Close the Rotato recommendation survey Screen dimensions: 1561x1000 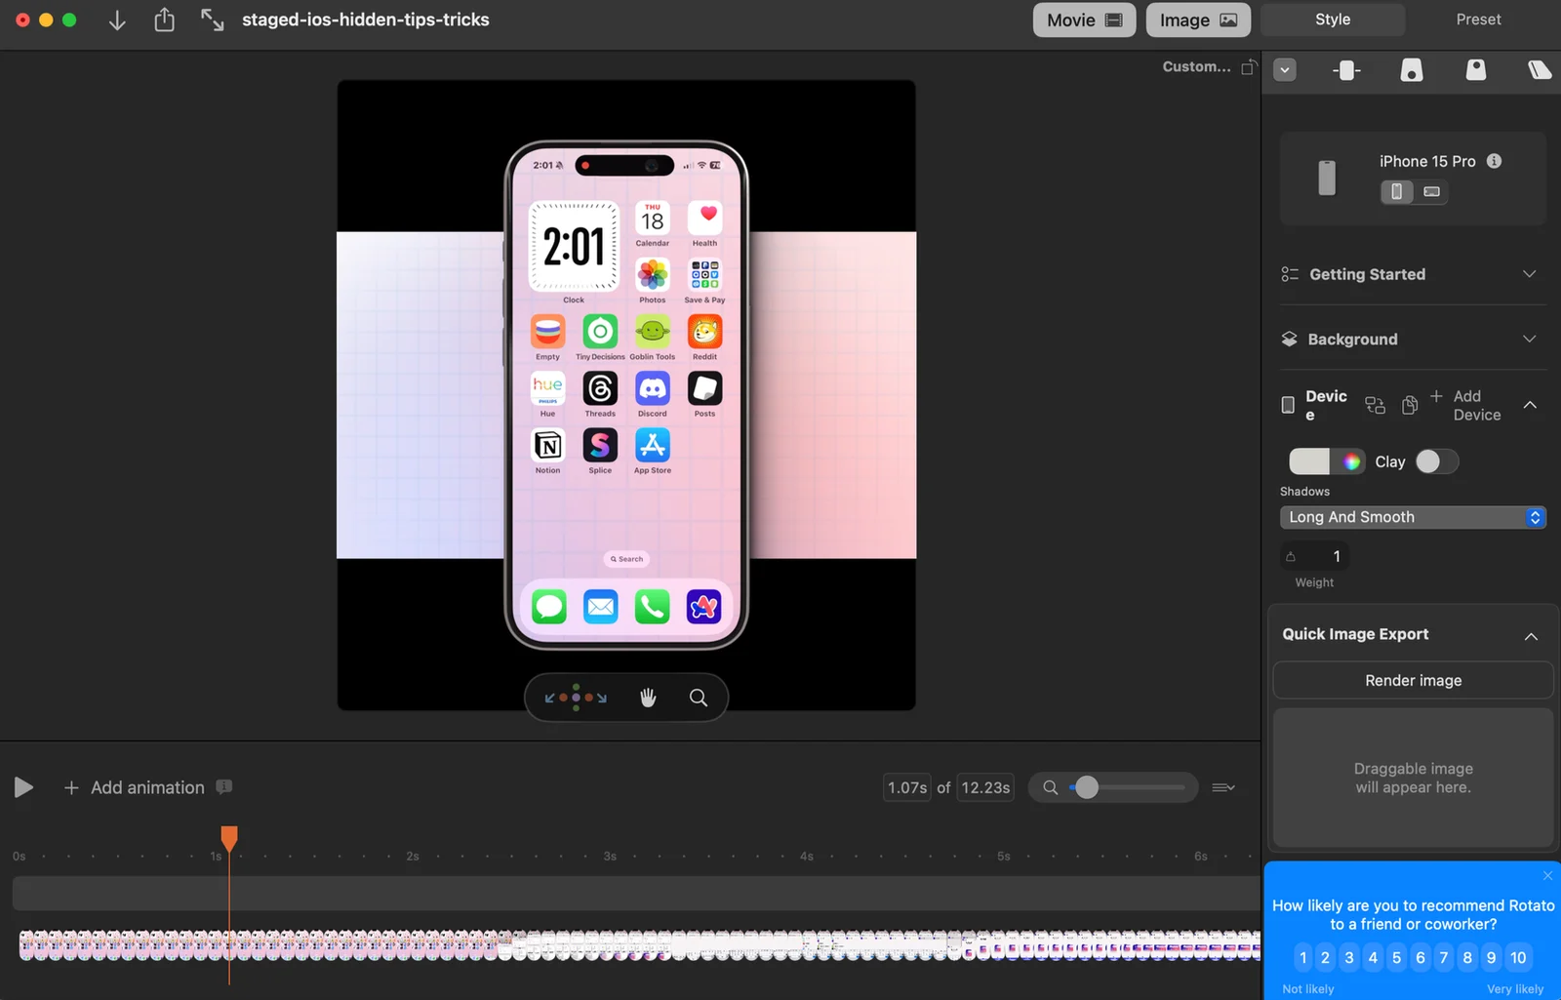click(1547, 875)
